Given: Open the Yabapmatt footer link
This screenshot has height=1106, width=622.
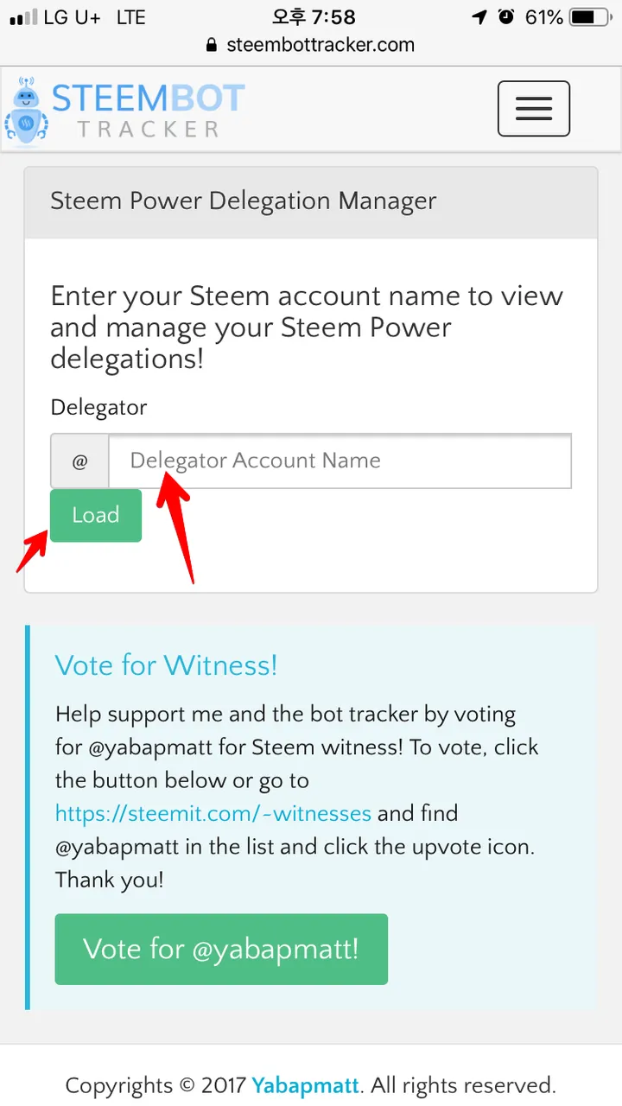Looking at the screenshot, I should (306, 1085).
